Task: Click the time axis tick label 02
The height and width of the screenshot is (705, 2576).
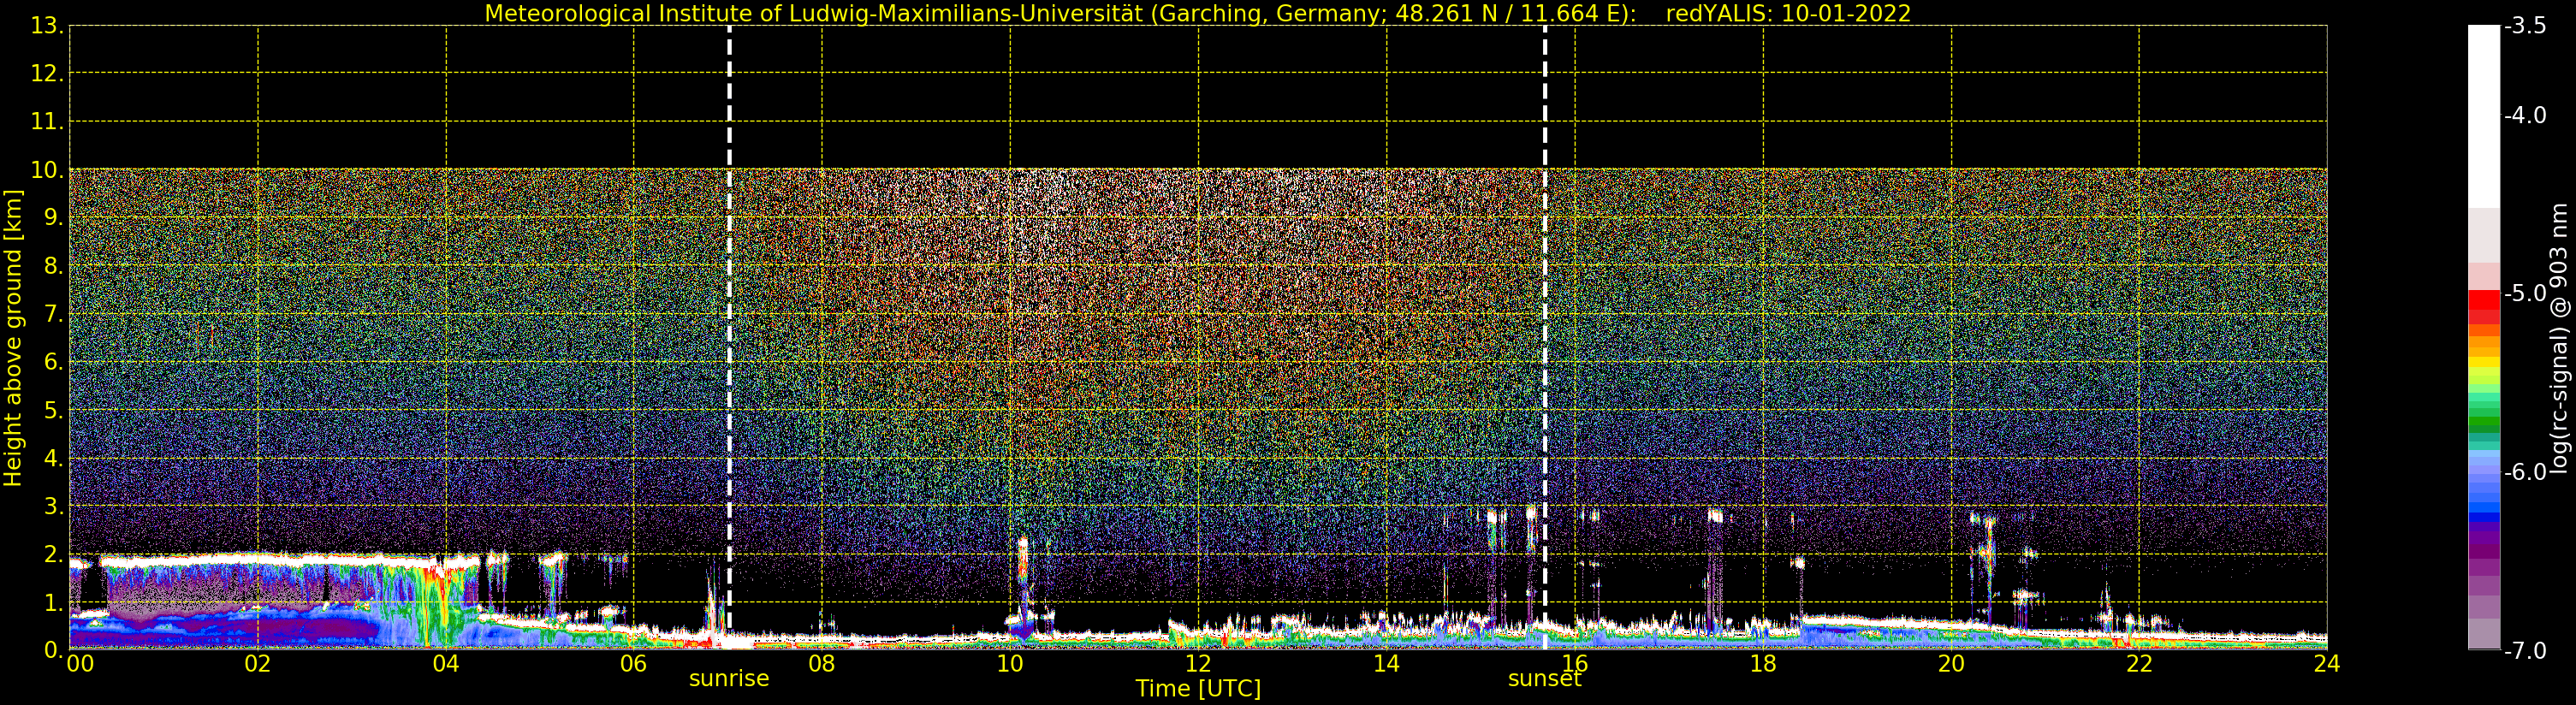Action: pos(258,664)
